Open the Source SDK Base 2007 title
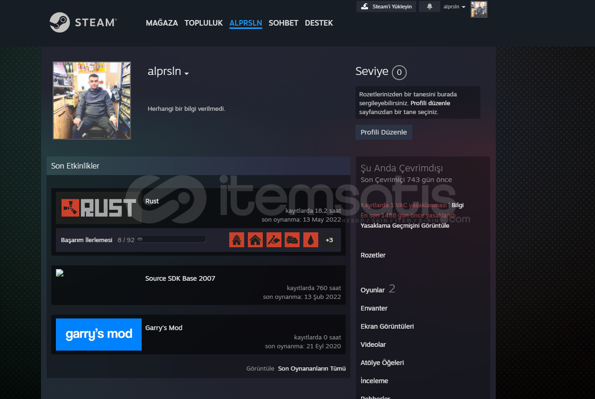Viewport: 595px width, 399px height. pyautogui.click(x=180, y=278)
